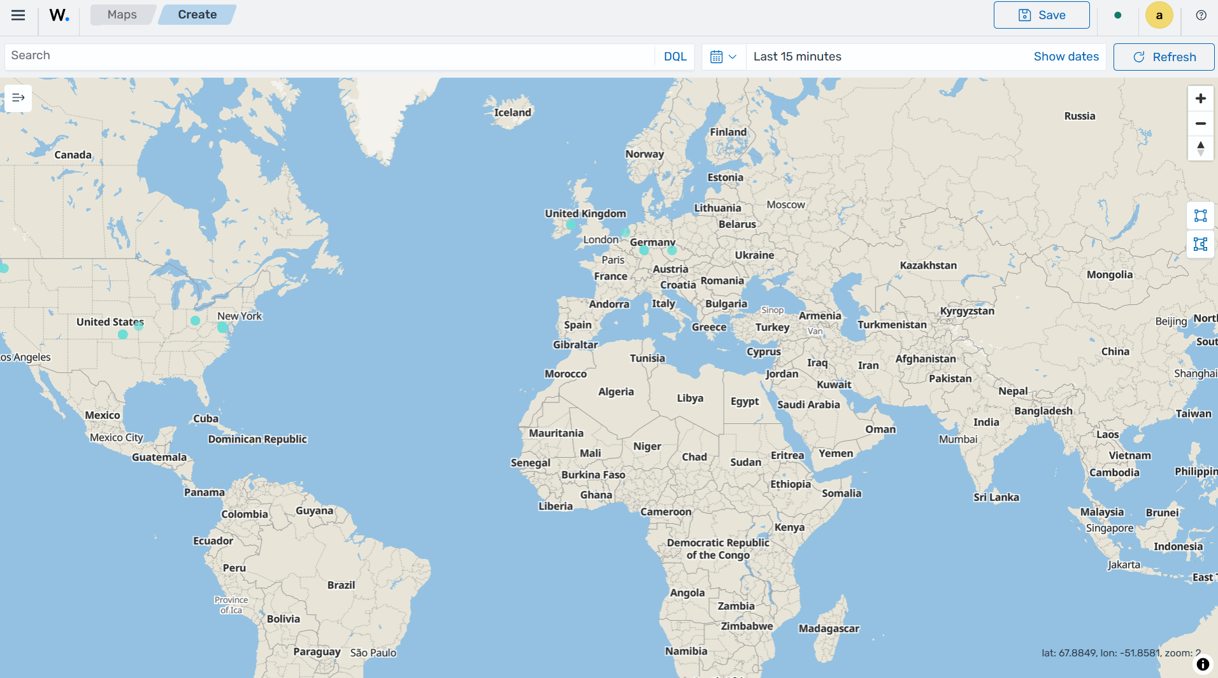Screen dimensions: 1218x678
Task: Open the help menu icon
Action: click(1201, 15)
